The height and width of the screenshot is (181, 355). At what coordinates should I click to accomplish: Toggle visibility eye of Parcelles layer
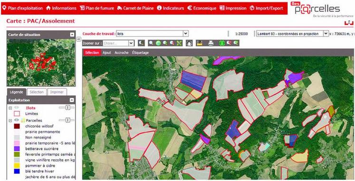point(17,120)
